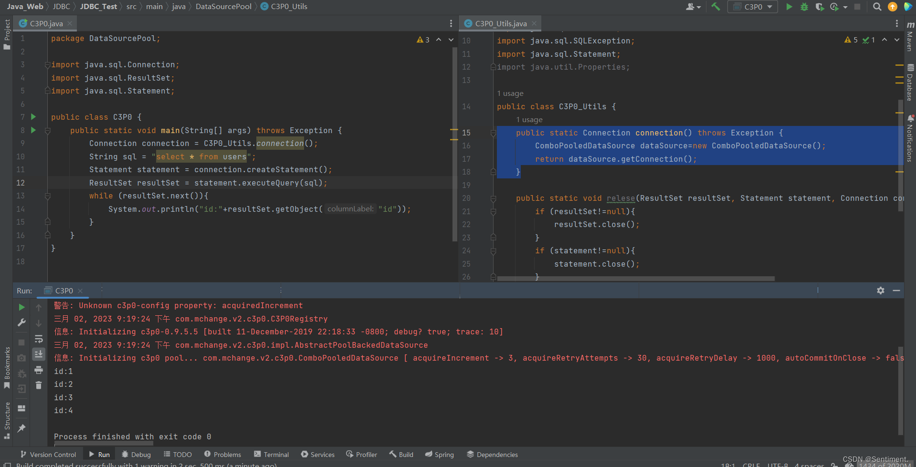
Task: Run C3P0 using the green play button in the top toolbar
Action: click(789, 7)
